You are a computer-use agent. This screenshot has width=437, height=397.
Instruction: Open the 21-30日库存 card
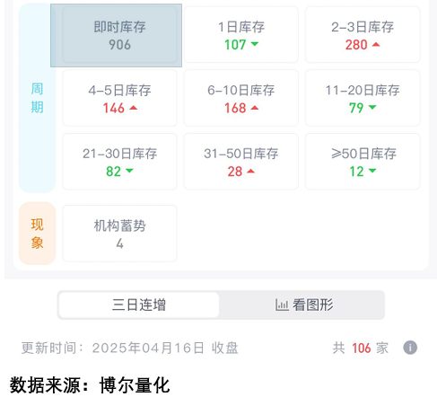tap(119, 162)
